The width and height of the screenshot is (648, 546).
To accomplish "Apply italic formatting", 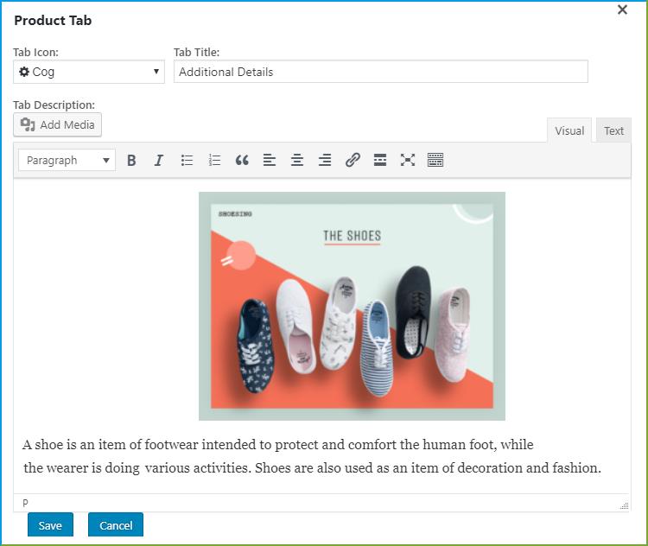I will [159, 160].
